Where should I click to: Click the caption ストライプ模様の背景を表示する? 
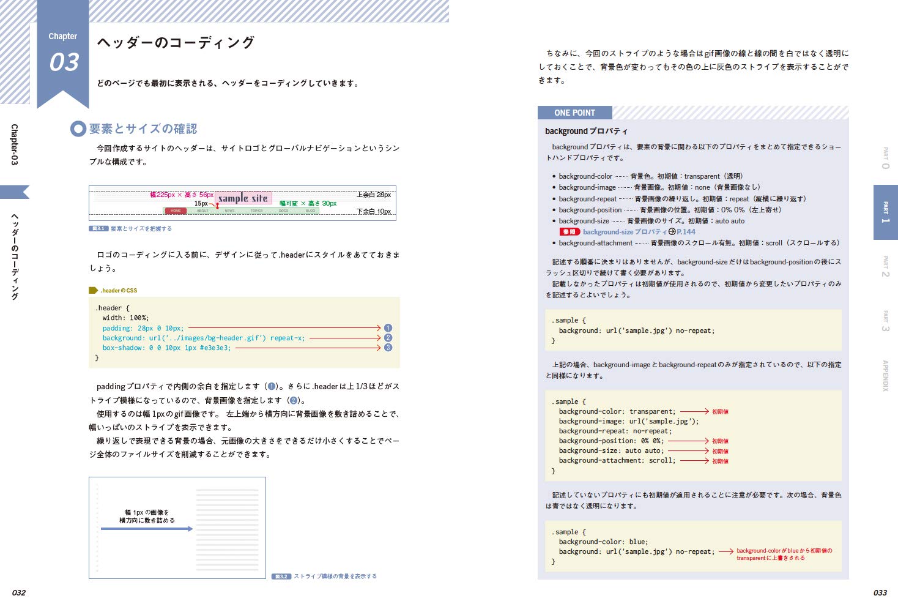[x=335, y=577]
